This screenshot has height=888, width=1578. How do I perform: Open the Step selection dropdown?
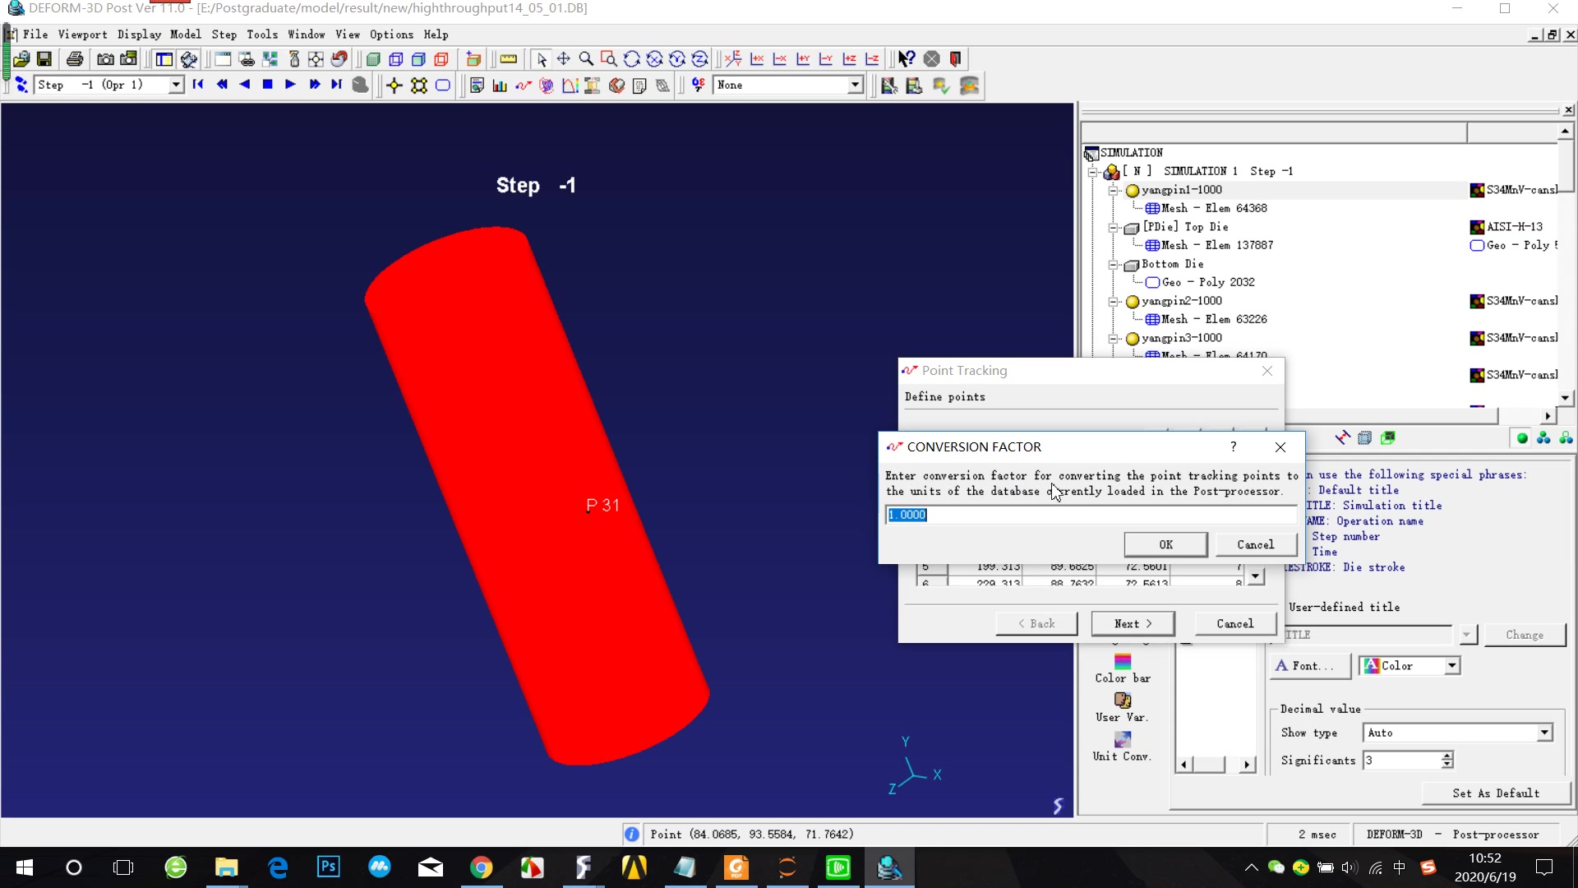pos(175,86)
